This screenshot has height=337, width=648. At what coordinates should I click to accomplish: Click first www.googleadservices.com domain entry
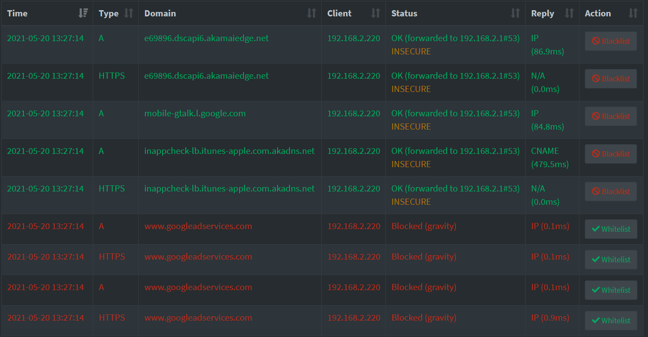click(x=198, y=226)
